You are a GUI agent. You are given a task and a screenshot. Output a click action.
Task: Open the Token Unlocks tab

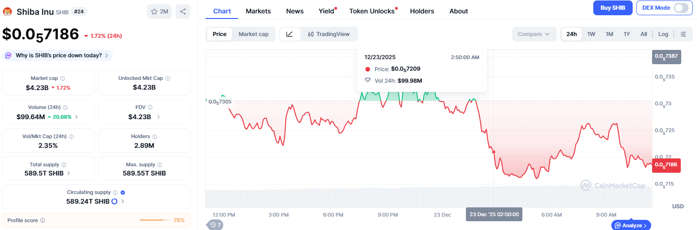tap(372, 11)
